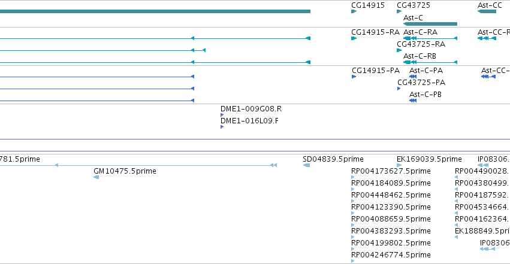
Task: Click the RP004187592 EST label
Action: pyautogui.click(x=482, y=195)
